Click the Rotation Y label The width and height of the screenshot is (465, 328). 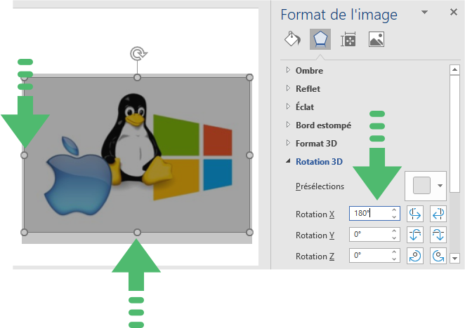point(315,235)
